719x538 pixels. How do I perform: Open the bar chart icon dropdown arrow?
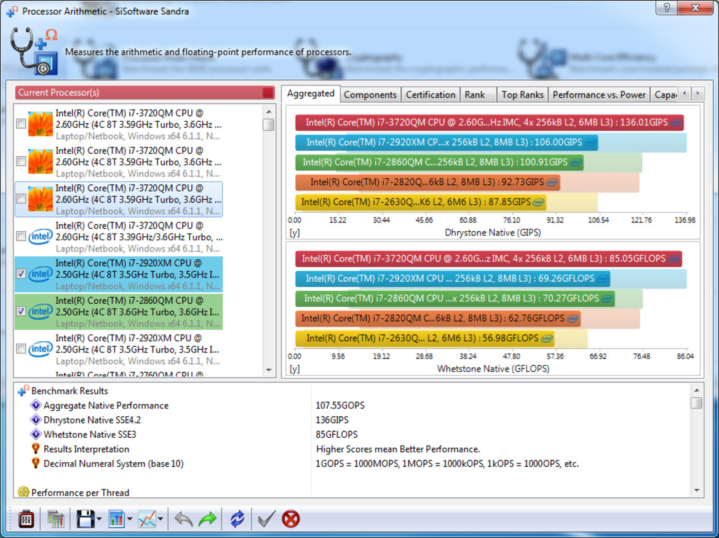point(130,519)
